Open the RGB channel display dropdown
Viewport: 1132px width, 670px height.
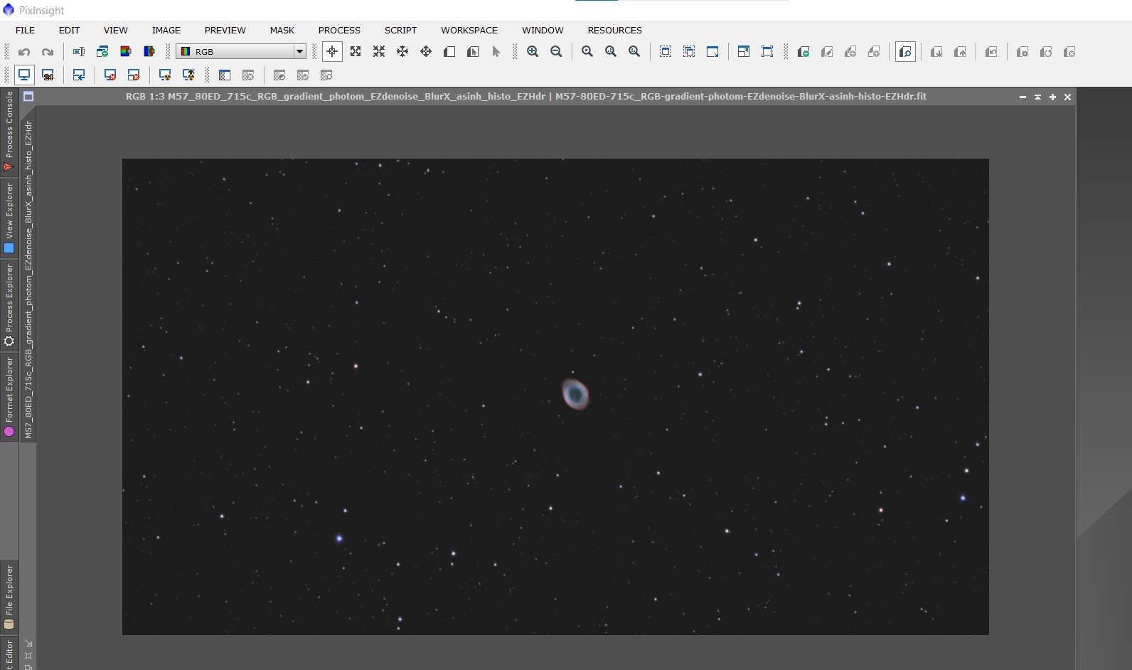coord(299,52)
